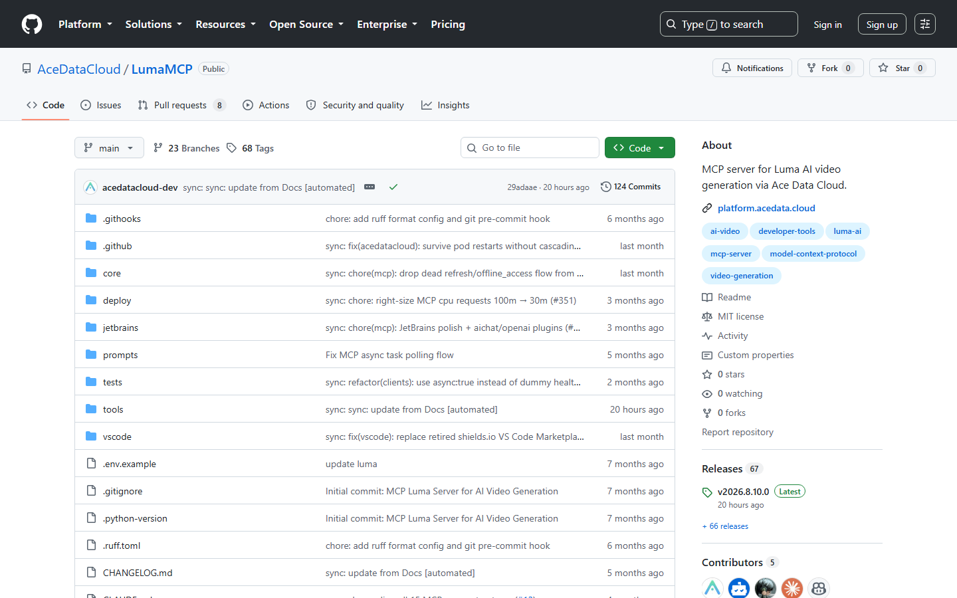Open the 'update luma' commit message

[x=351, y=464]
